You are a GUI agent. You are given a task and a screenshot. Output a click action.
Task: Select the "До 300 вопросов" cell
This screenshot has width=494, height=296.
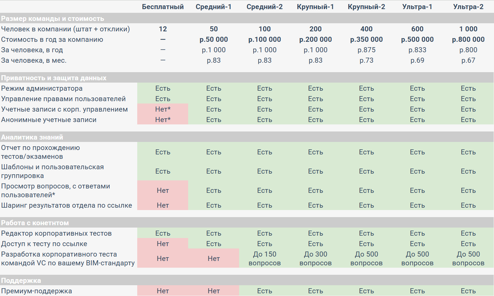[x=315, y=259]
